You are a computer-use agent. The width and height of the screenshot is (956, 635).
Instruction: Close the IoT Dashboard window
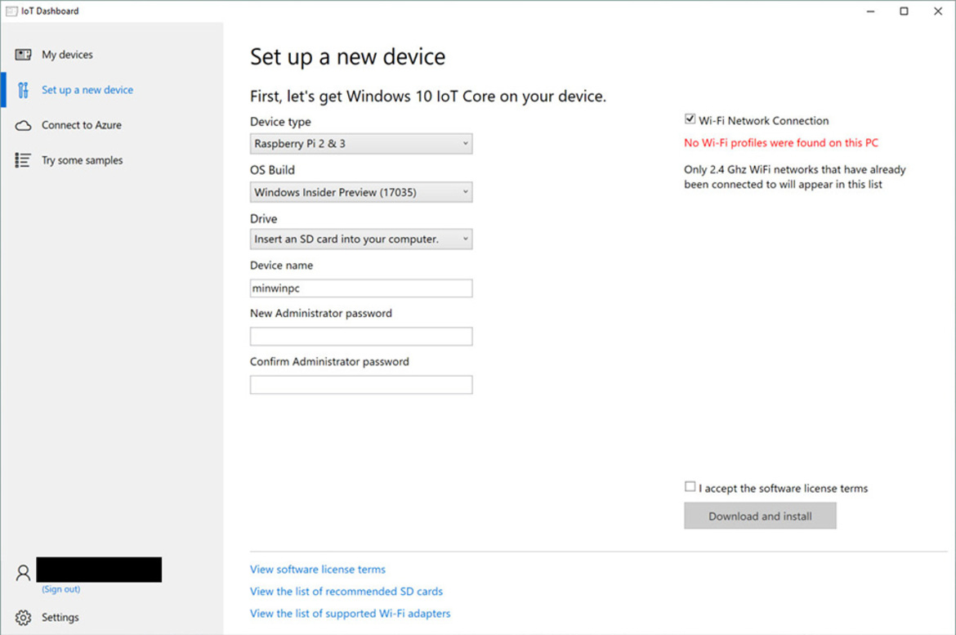click(x=938, y=11)
